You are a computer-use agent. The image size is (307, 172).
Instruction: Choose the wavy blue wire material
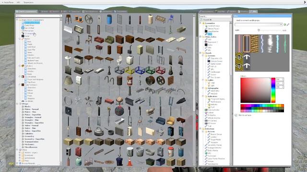coord(262,43)
